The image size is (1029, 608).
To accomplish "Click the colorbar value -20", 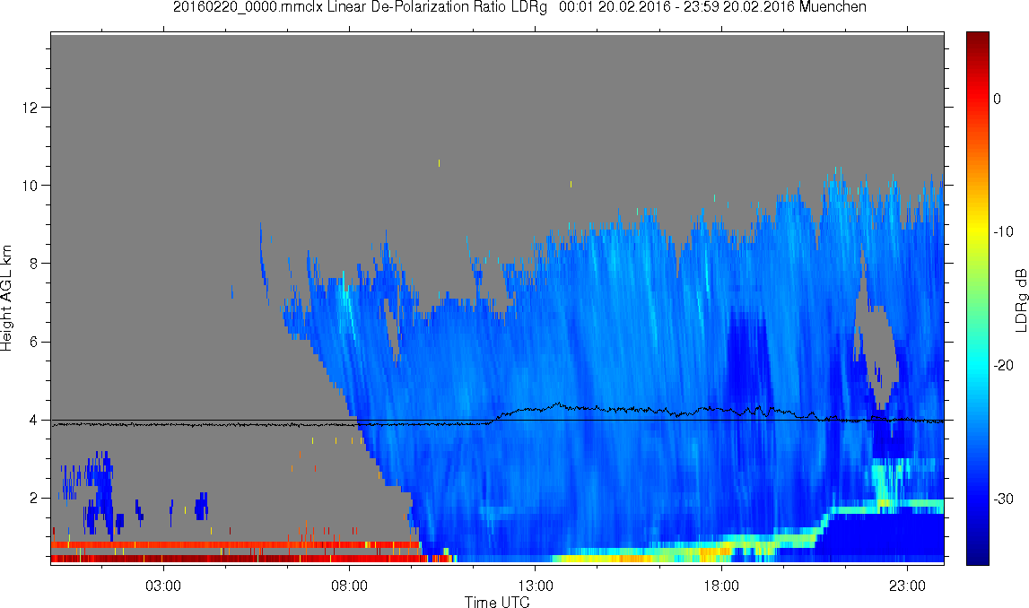I will point(1003,365).
